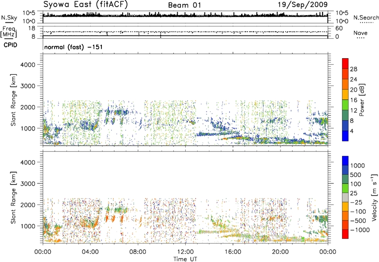Click the 'Nave' legend label
This screenshot has width=379, height=262.
361,33
